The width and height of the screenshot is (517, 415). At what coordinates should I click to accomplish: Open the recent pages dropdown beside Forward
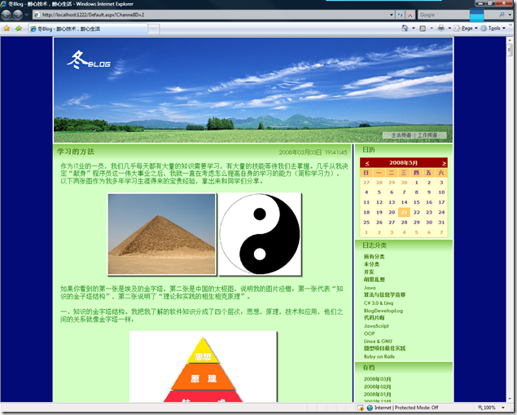pos(27,15)
